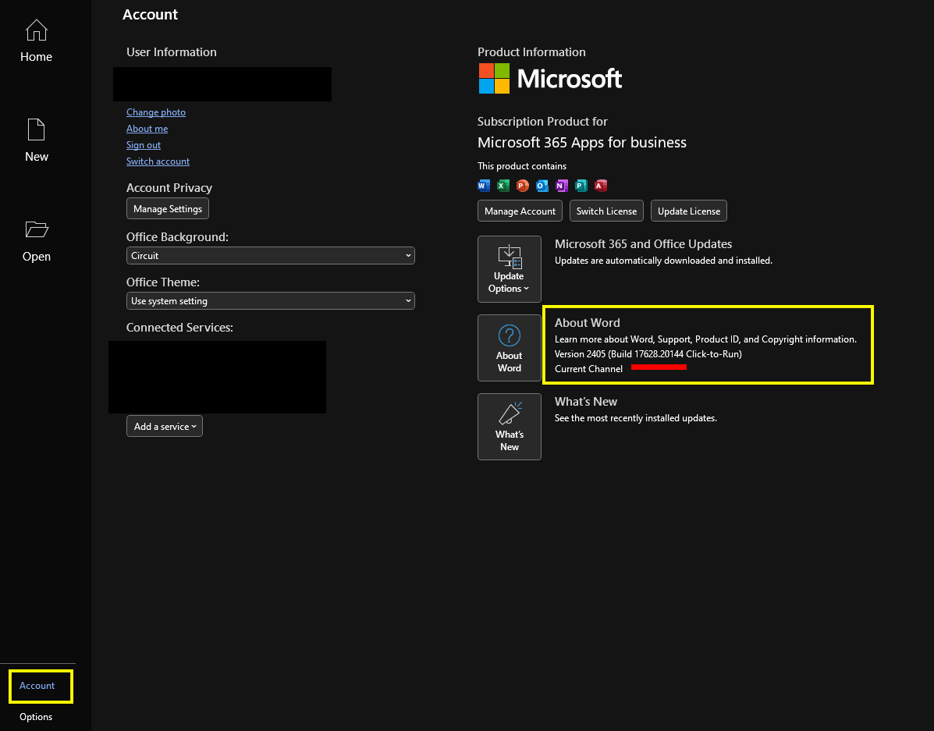Screen dimensions: 934x731
Task: Select New document in the sidebar
Action: pos(37,140)
